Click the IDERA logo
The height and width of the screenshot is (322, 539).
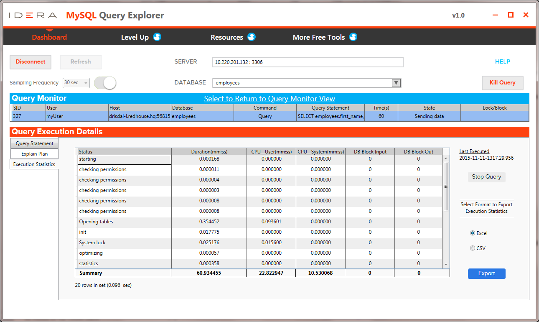32,15
